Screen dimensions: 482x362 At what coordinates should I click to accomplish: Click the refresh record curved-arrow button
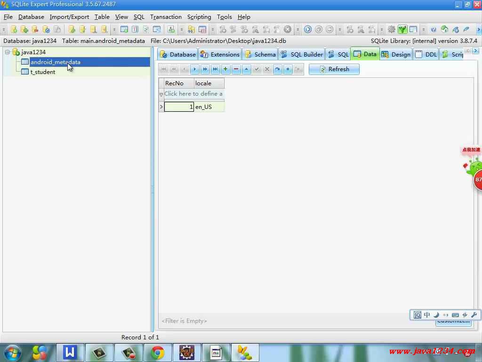coord(278,69)
